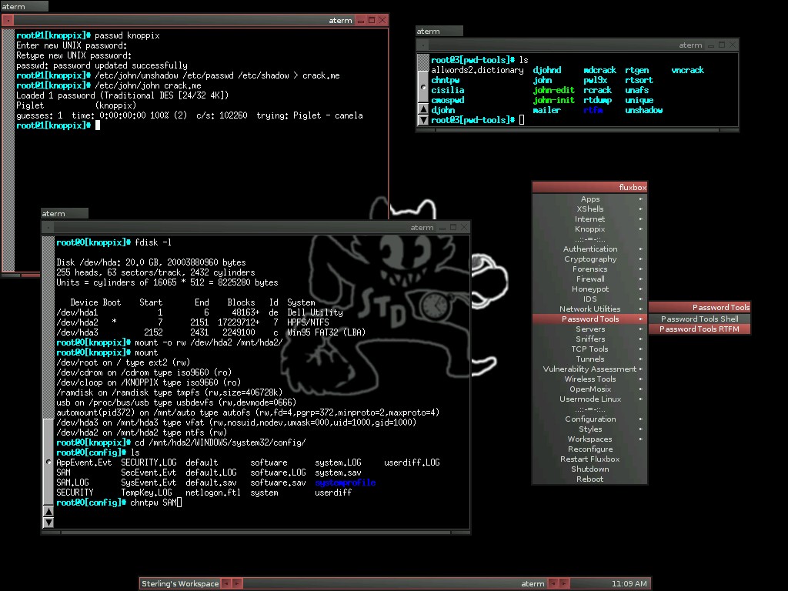Click scroll-up arrow in pwd-tools terminal
The image size is (788, 591).
[x=423, y=109]
